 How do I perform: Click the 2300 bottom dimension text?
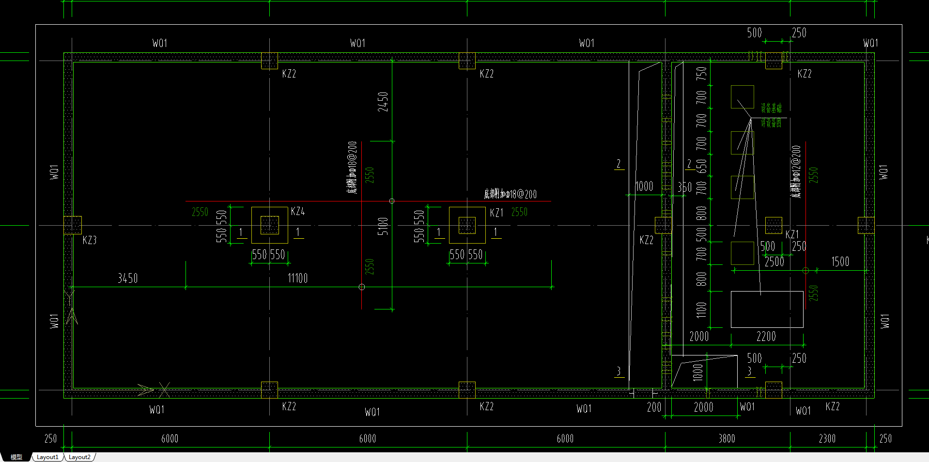point(827,438)
